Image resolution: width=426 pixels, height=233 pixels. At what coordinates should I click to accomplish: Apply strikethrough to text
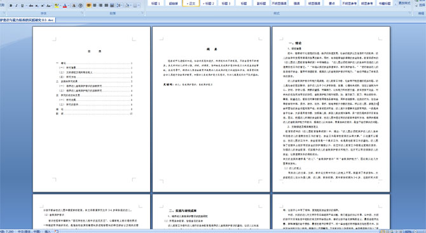tap(31, 6)
